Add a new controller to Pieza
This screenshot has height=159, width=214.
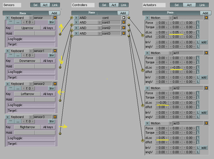click(x=123, y=13)
